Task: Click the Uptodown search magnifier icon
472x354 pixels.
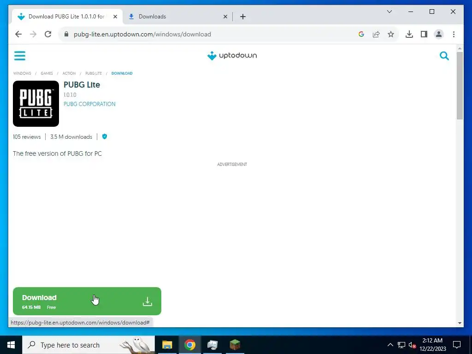Action: 444,56
